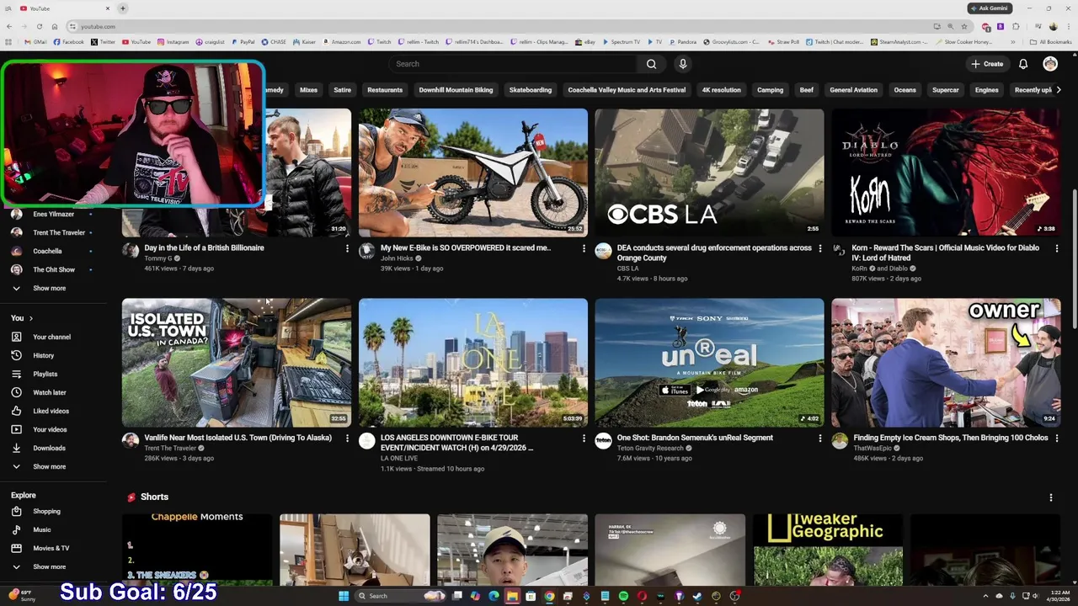Expand the You section Show more

click(x=49, y=466)
